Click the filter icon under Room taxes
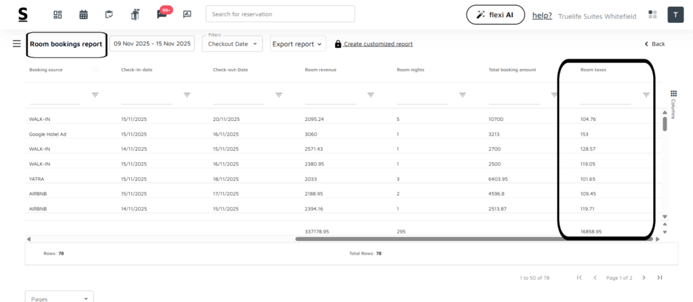Screen dimensions: 693x302 [x=646, y=95]
